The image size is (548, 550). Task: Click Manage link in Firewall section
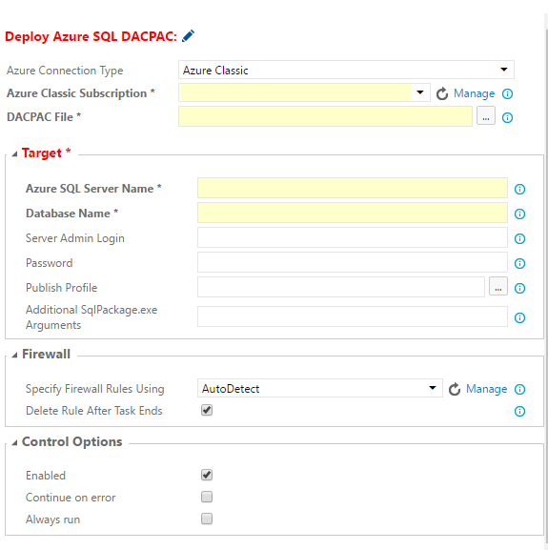click(486, 389)
